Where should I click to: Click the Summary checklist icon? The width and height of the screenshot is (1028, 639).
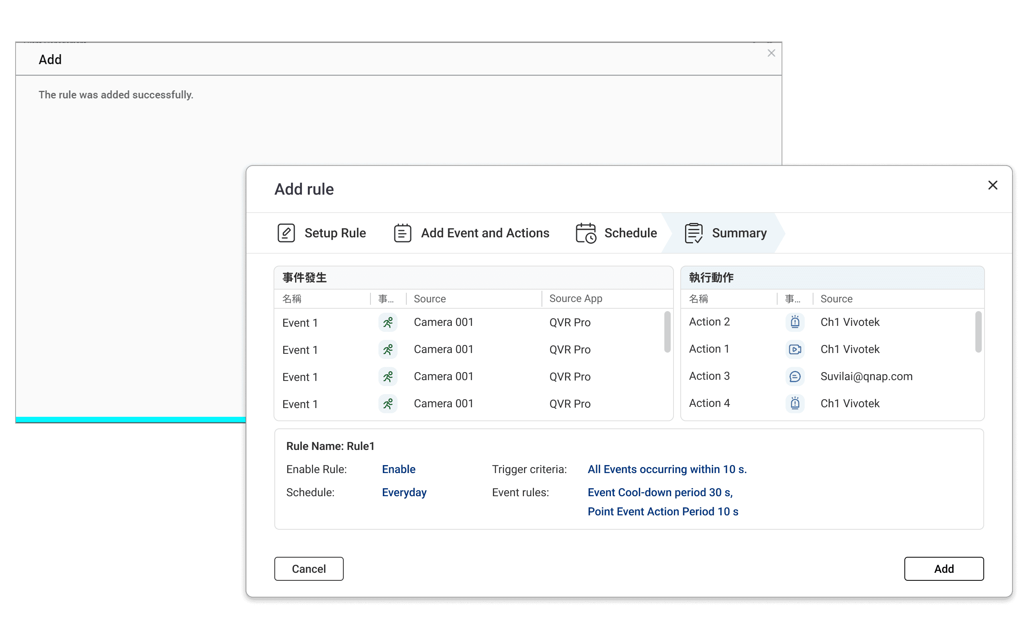click(693, 233)
